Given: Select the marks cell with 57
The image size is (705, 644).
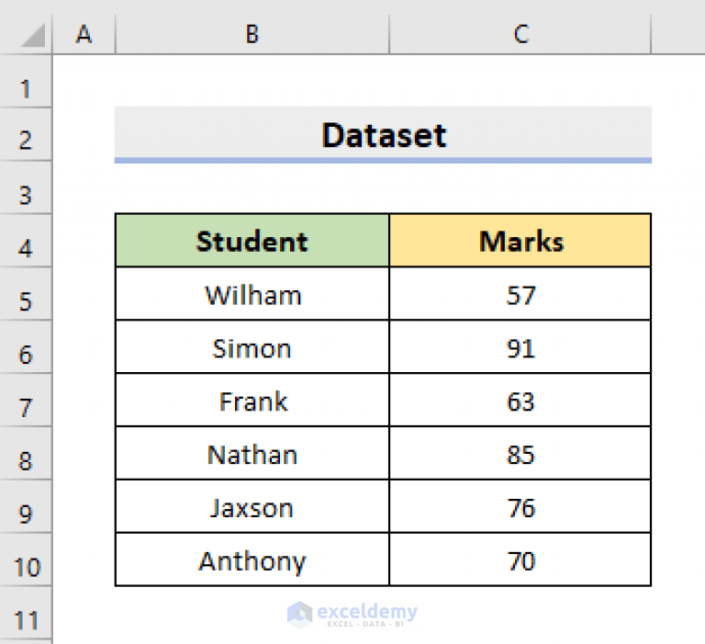Looking at the screenshot, I should click(520, 294).
